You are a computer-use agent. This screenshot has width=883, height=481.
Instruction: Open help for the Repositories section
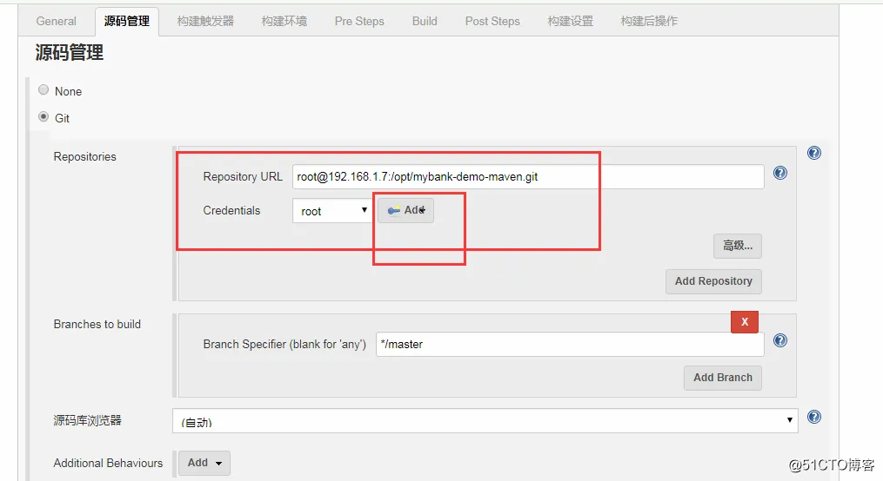pos(813,153)
